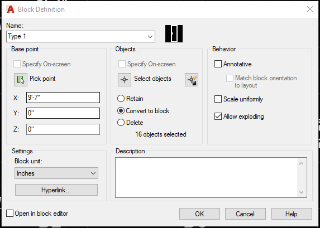Click OK to create the block
Viewport: 320px width, 228px height.
coord(199,214)
